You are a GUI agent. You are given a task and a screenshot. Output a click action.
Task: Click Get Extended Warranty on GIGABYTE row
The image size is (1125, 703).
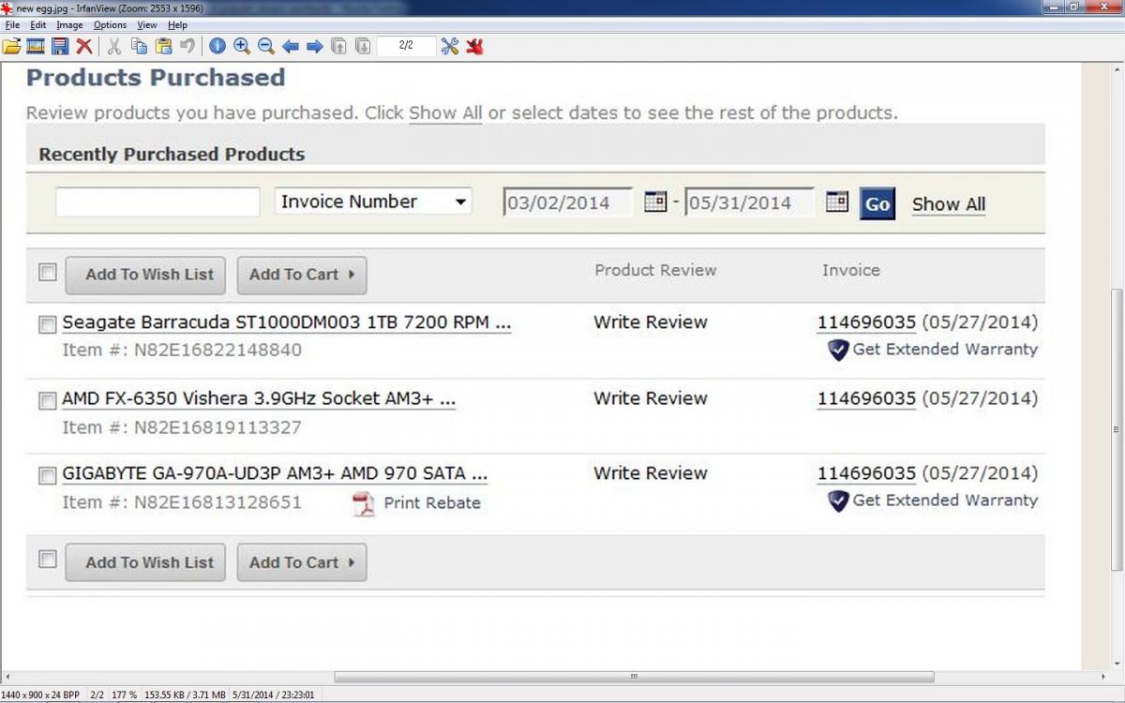(945, 501)
